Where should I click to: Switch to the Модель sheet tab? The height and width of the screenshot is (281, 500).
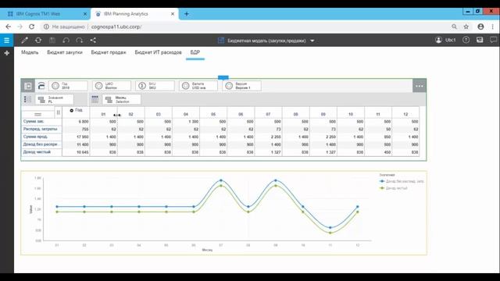[x=30, y=52]
